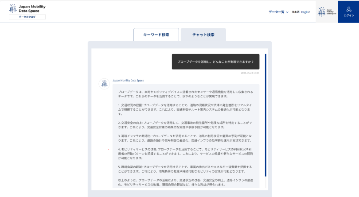
Task: Click the intro paragraph starting with プローブデータは
Action: tap(185, 94)
